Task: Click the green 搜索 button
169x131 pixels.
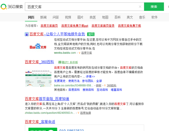Action: [x=154, y=7]
